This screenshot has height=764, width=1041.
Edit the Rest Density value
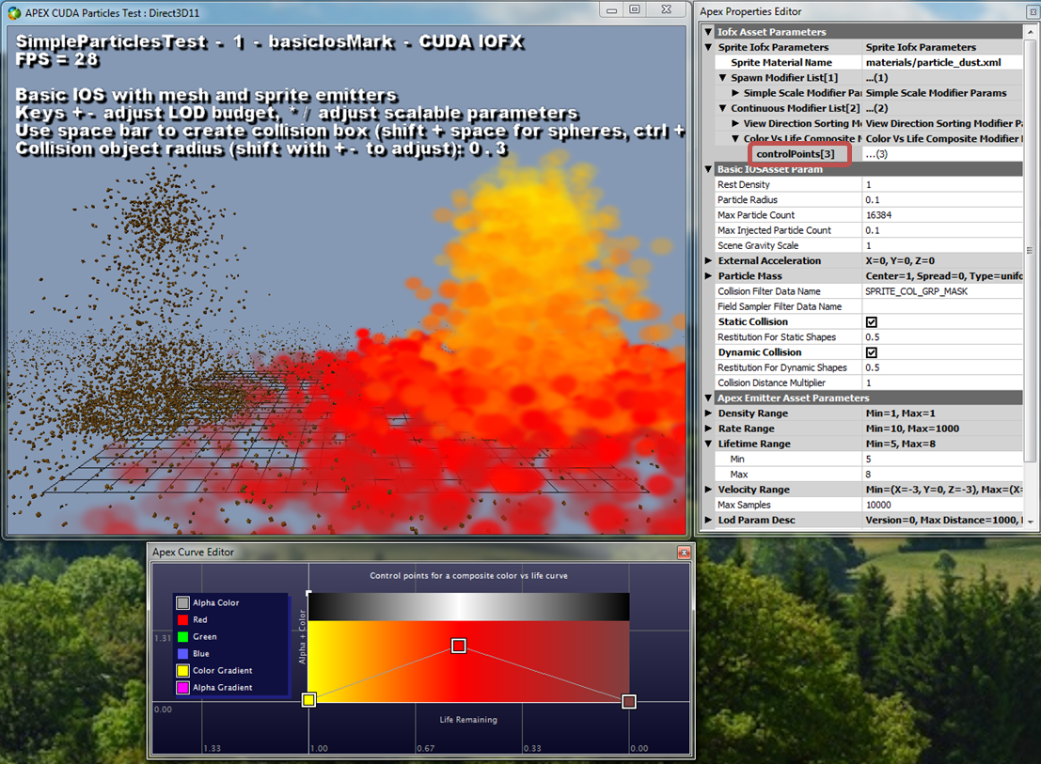pyautogui.click(x=943, y=184)
